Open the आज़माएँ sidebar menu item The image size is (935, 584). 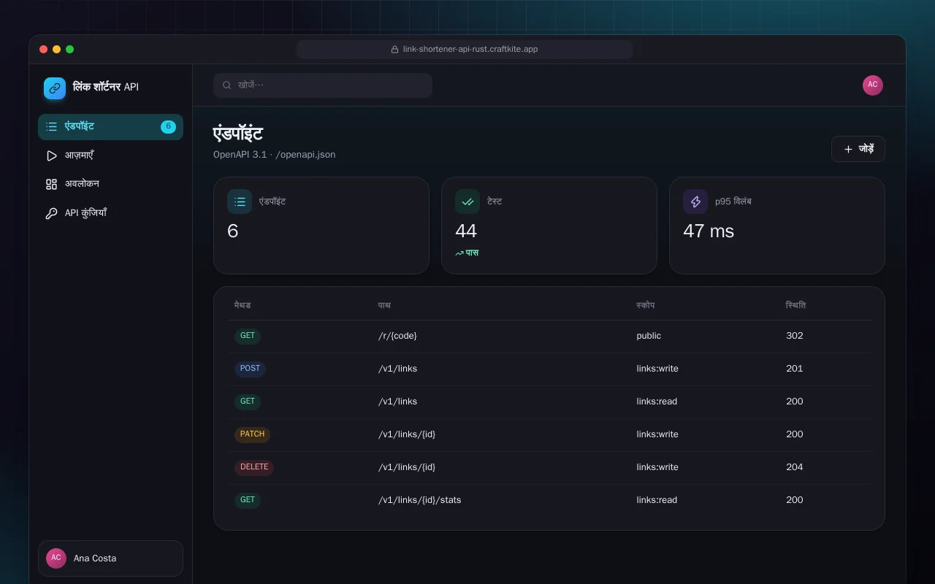[110, 155]
